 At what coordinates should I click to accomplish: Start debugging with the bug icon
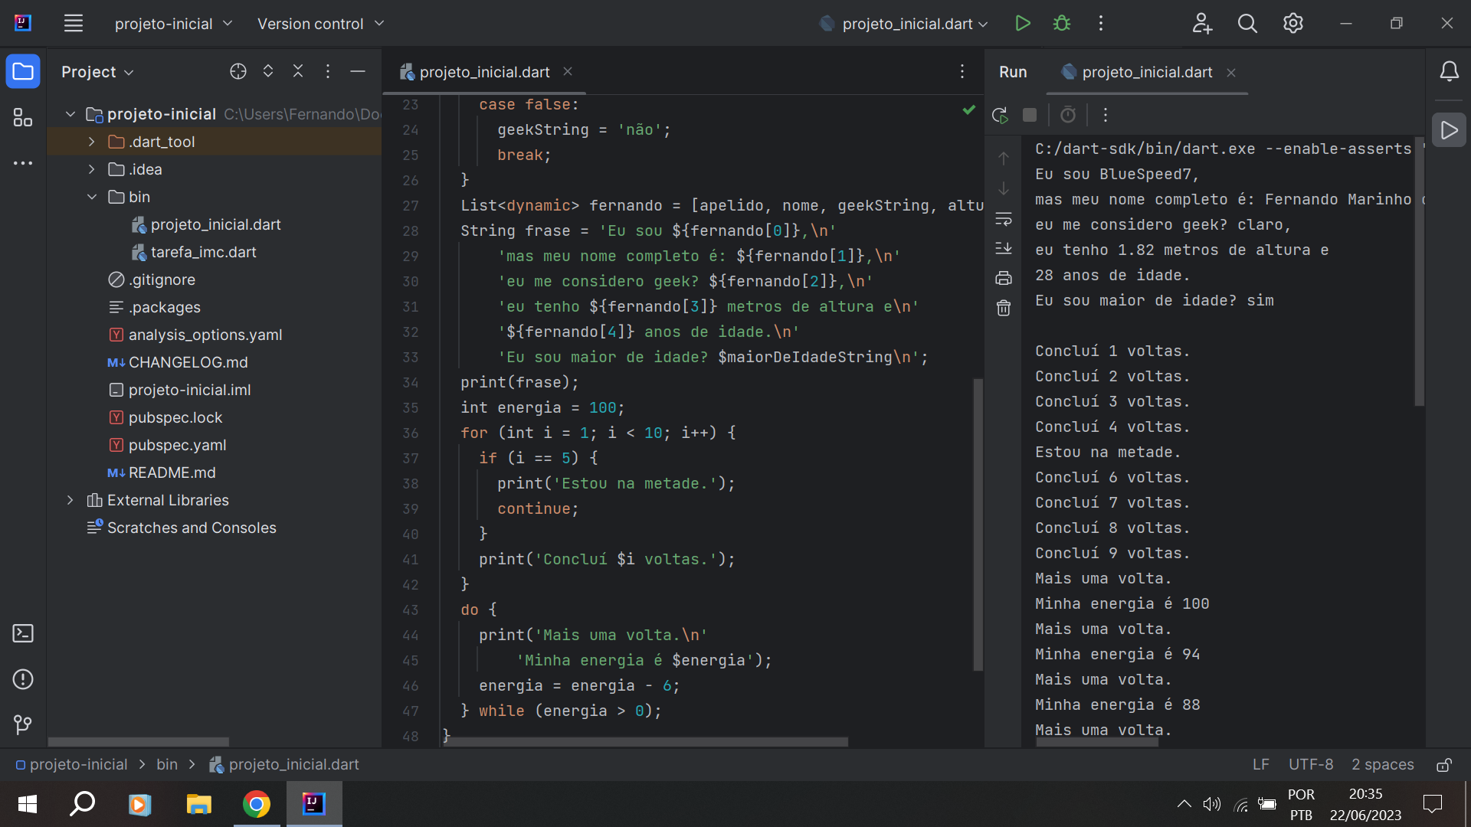point(1062,24)
